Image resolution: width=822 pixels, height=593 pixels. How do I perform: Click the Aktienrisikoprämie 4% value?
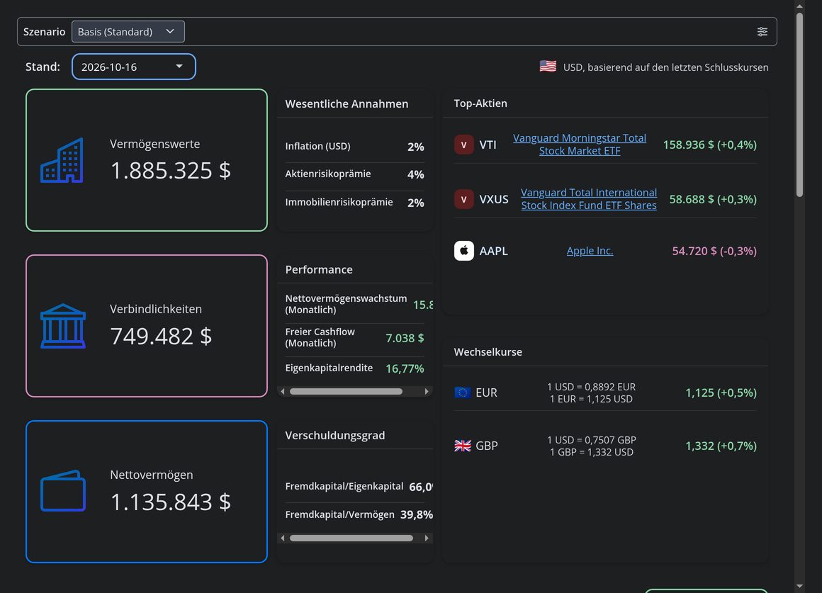pyautogui.click(x=416, y=174)
